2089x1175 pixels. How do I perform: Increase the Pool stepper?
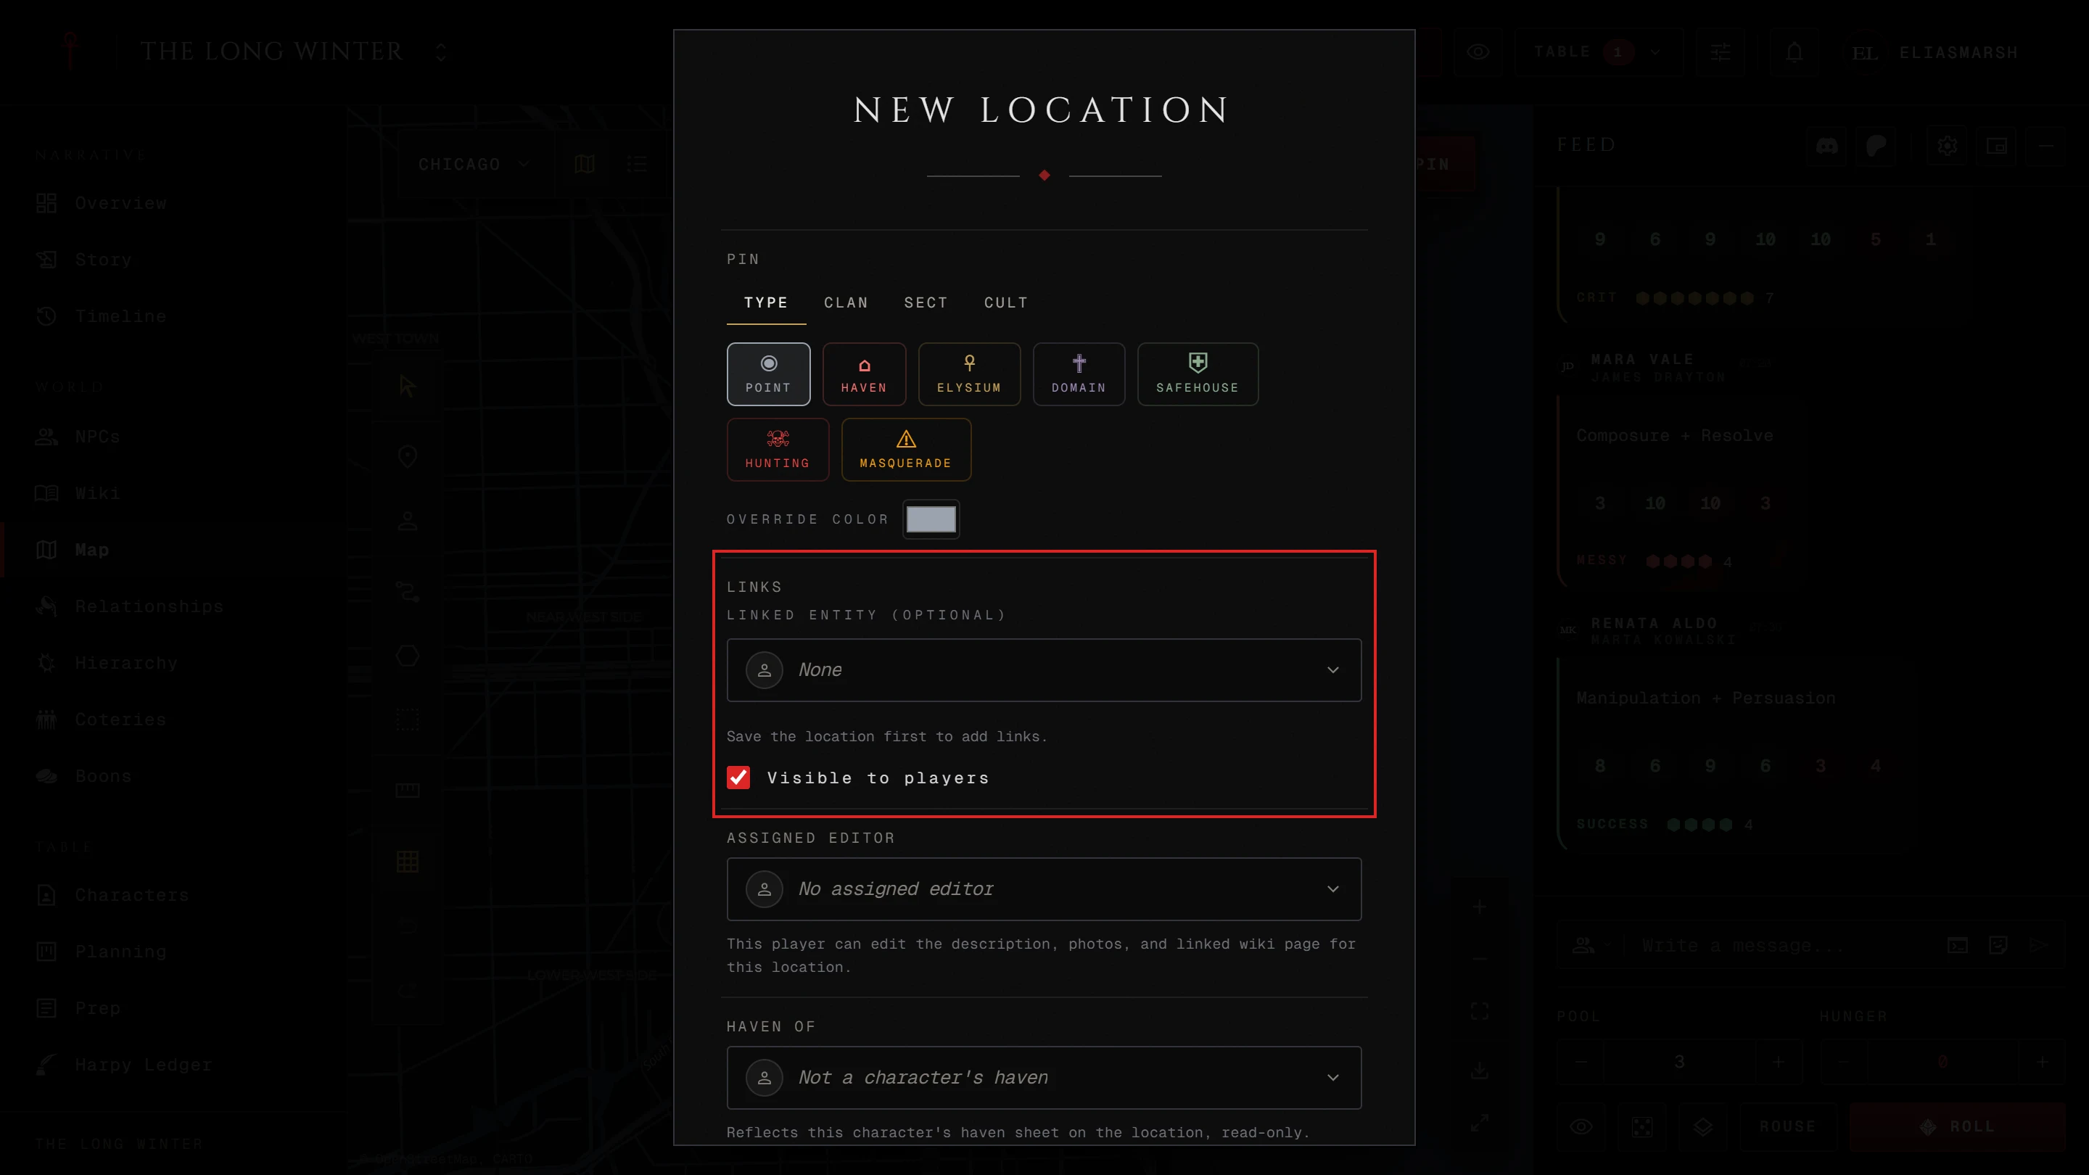pyautogui.click(x=1778, y=1061)
